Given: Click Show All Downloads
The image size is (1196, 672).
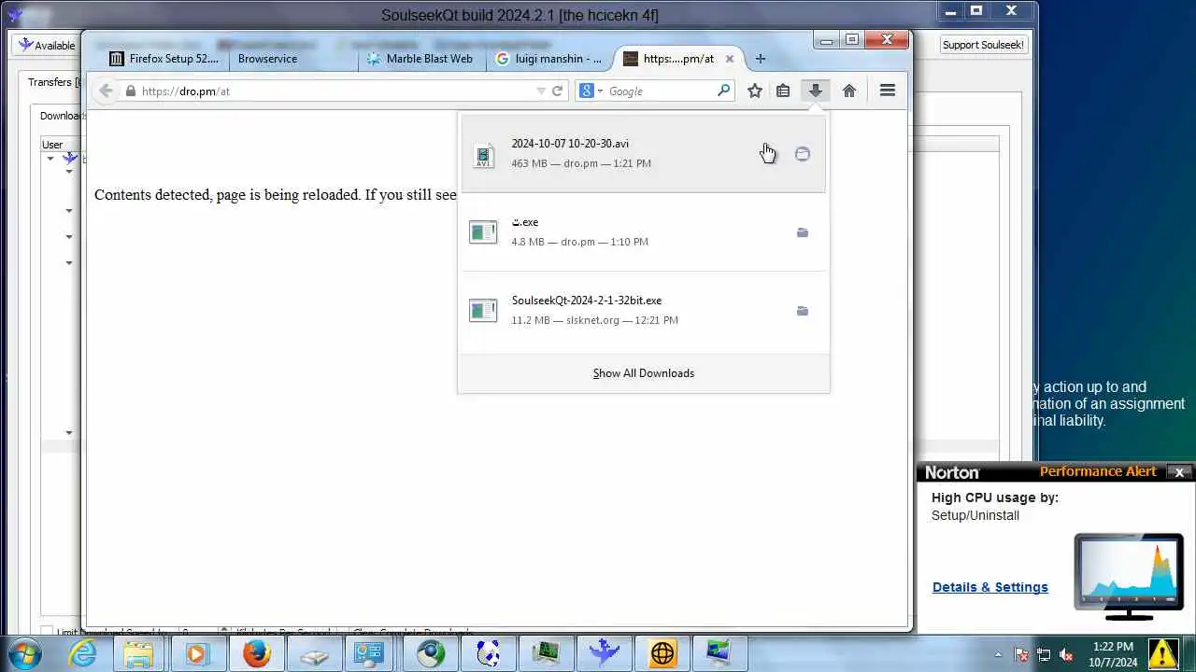Looking at the screenshot, I should point(643,373).
